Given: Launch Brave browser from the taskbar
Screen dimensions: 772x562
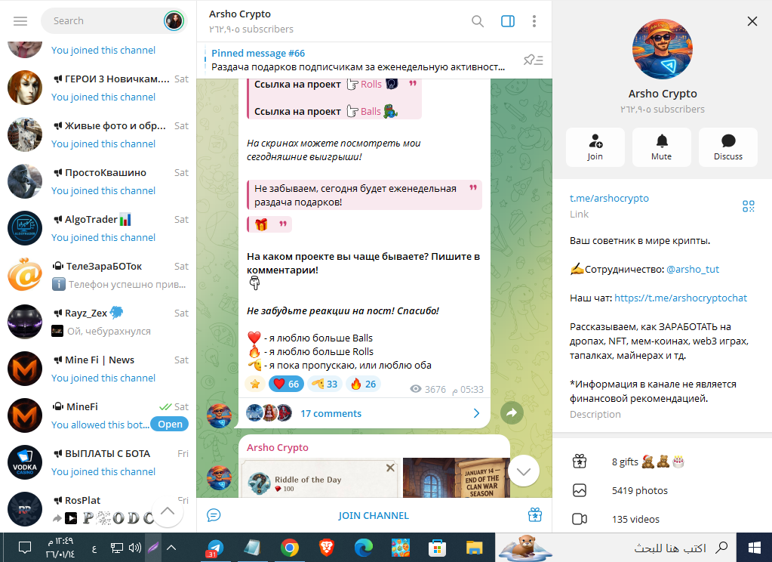Looking at the screenshot, I should tap(327, 548).
